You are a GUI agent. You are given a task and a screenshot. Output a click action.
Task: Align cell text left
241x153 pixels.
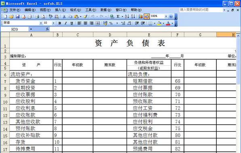point(79,23)
